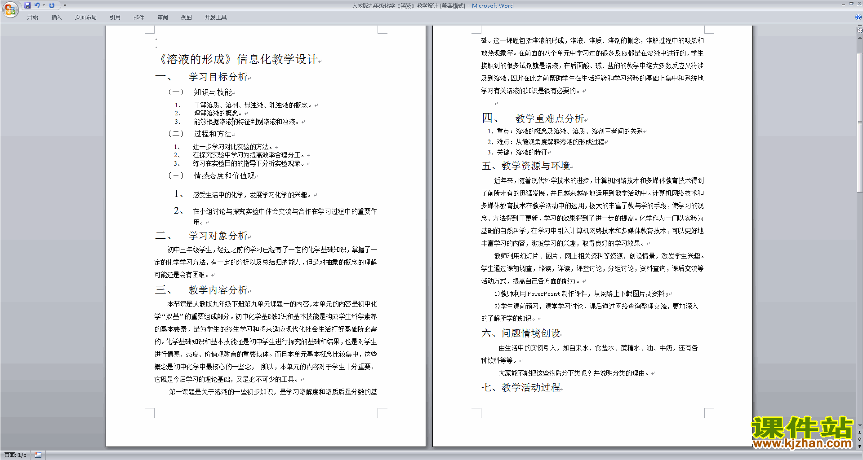This screenshot has width=863, height=460.
Task: Open the 插入 ribbon tab
Action: click(56, 18)
